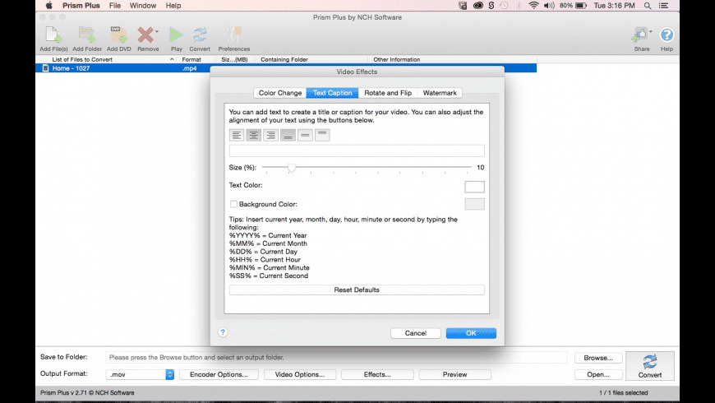This screenshot has height=403, width=715.
Task: Switch to the Rotate and Flip tab
Action: click(x=388, y=93)
